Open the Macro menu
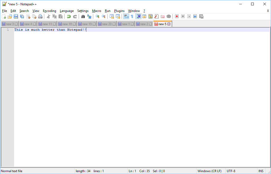Screen dimensions: 271x174 [97, 11]
